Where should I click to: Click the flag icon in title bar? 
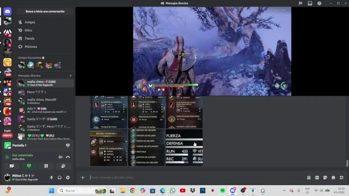300,3
